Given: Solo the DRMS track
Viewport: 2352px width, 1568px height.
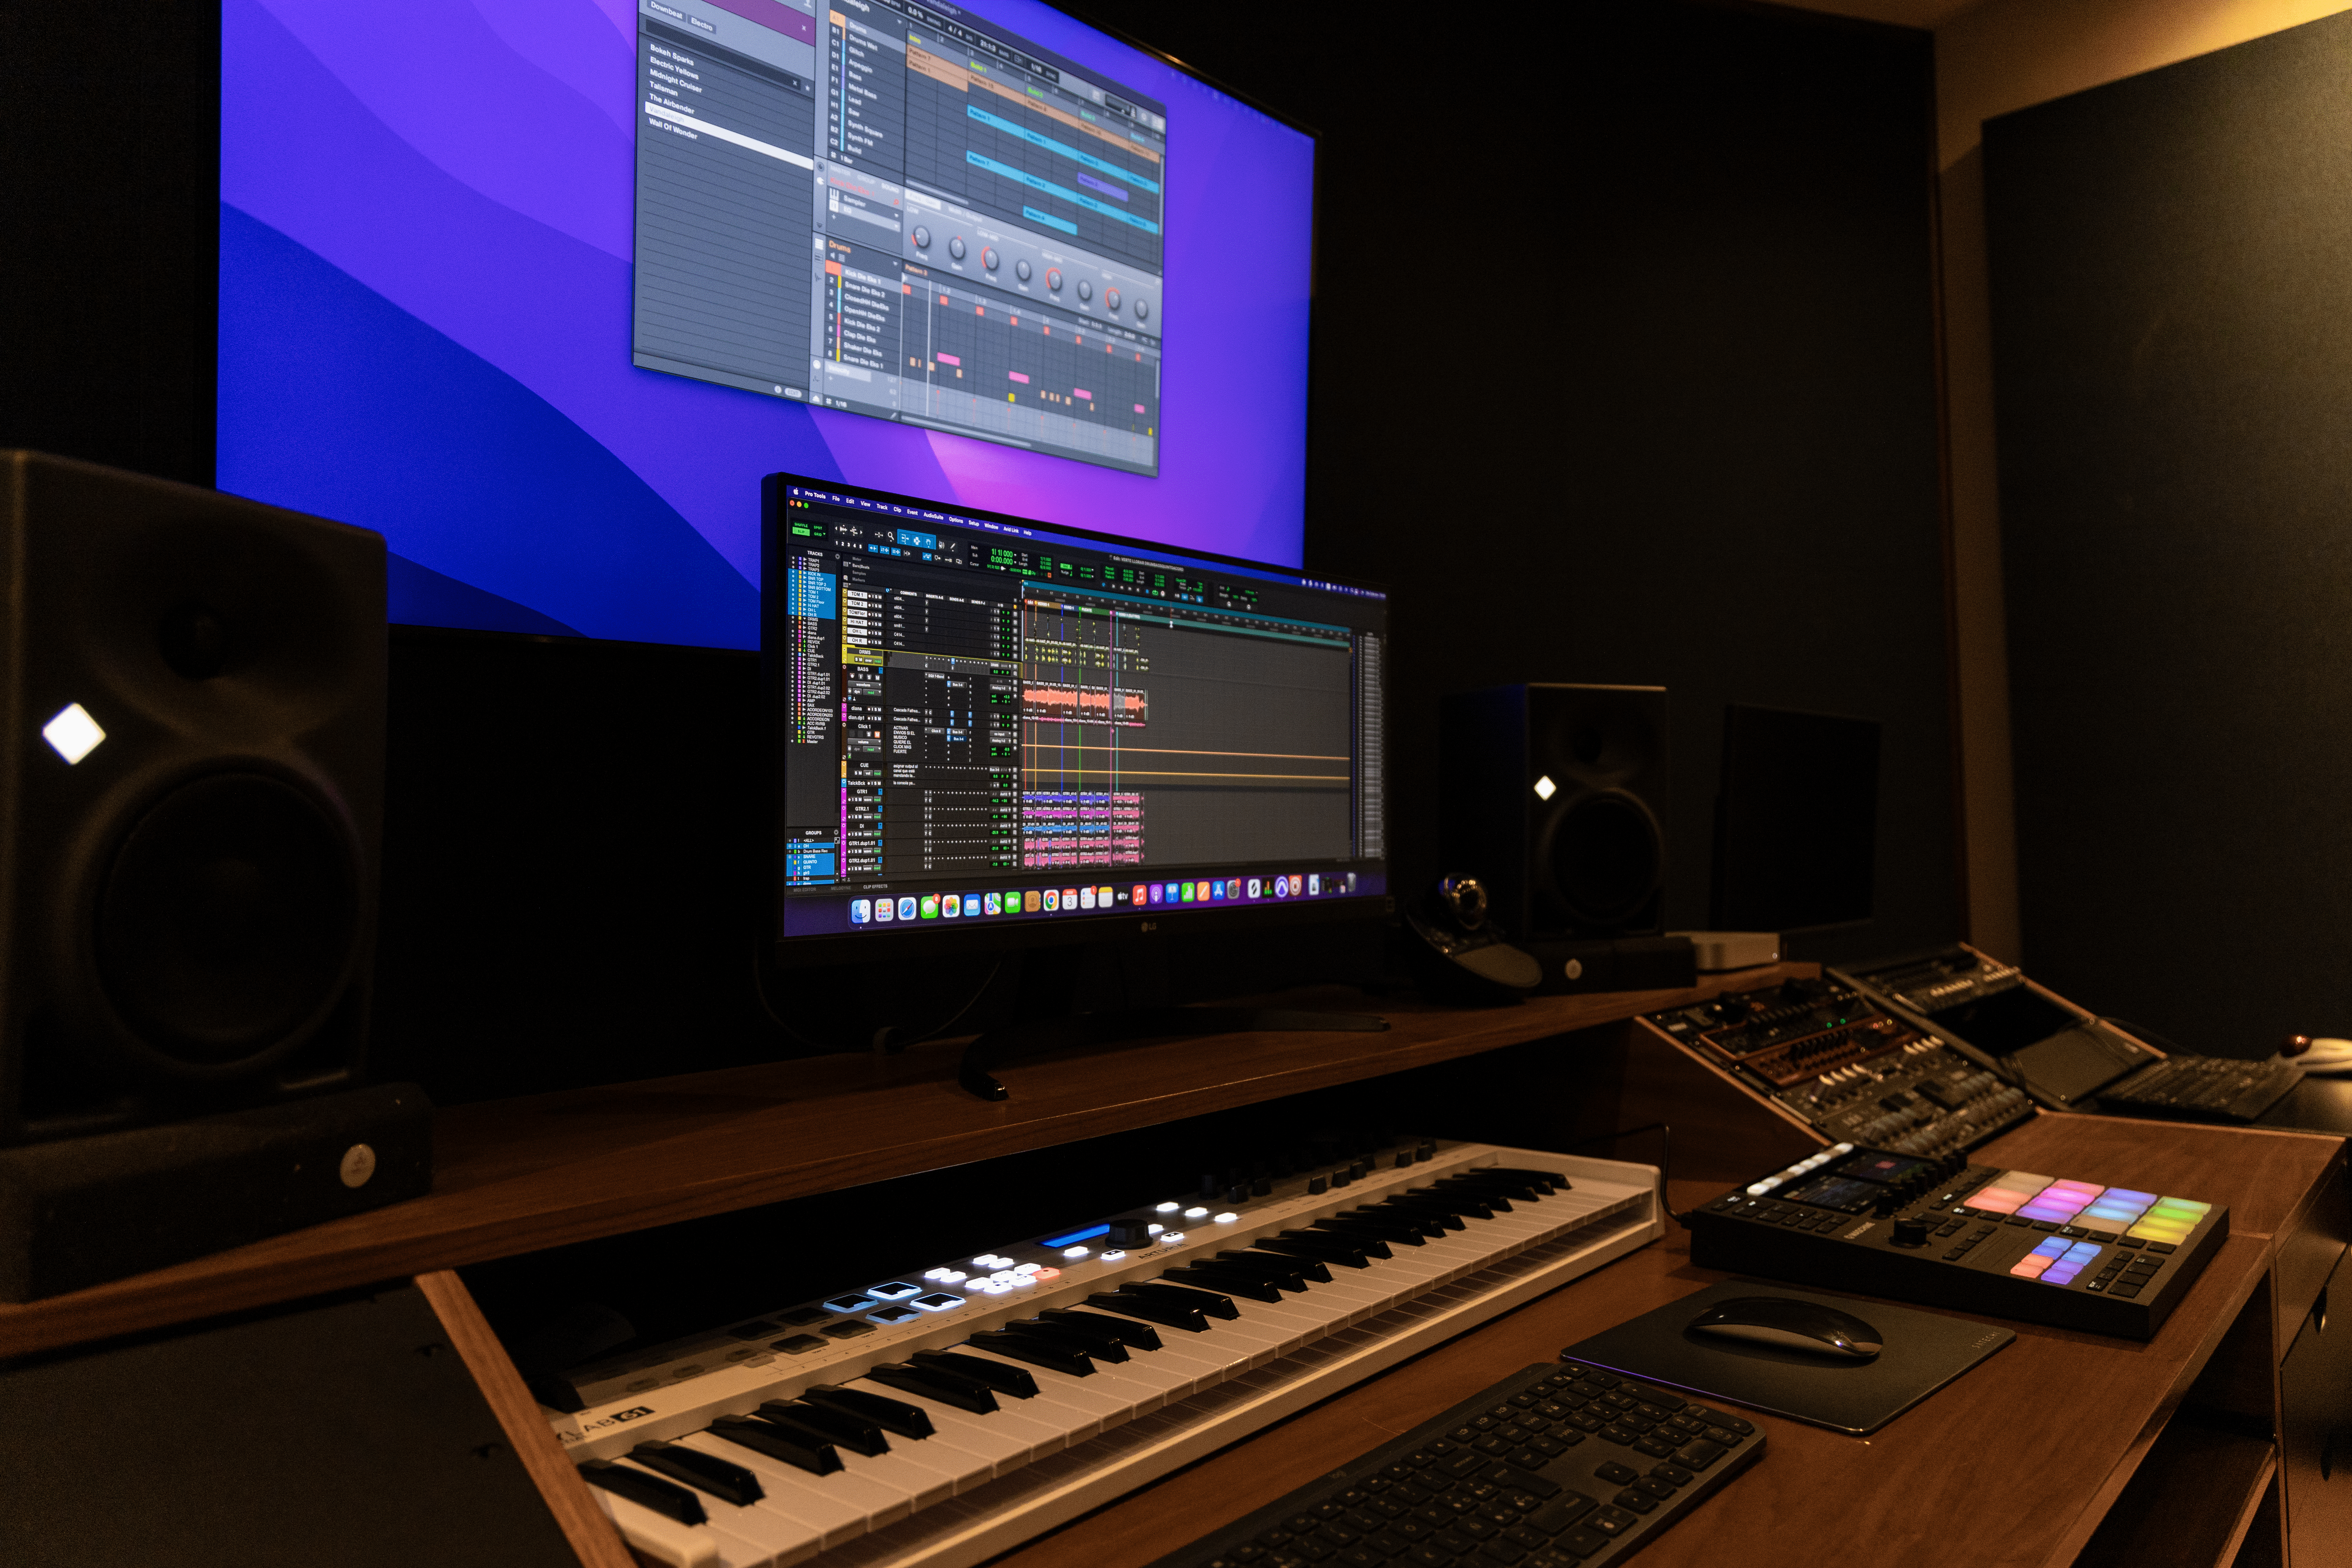Looking at the screenshot, I should (x=857, y=659).
